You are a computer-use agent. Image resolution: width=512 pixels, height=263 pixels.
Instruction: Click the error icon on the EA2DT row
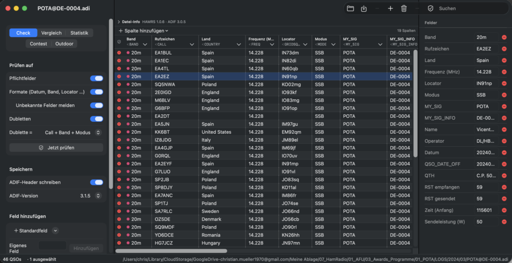point(119,116)
